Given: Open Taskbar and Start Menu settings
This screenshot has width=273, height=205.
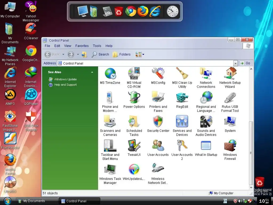Looking at the screenshot, I should click(110, 150).
